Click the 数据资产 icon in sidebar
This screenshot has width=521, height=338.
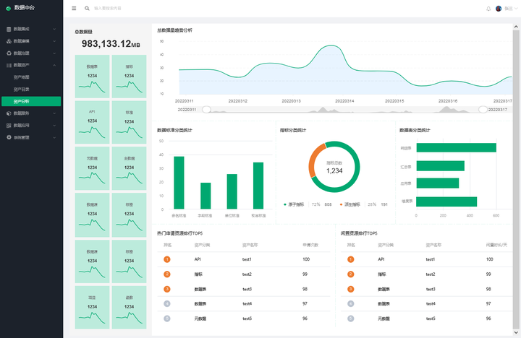[x=9, y=65]
